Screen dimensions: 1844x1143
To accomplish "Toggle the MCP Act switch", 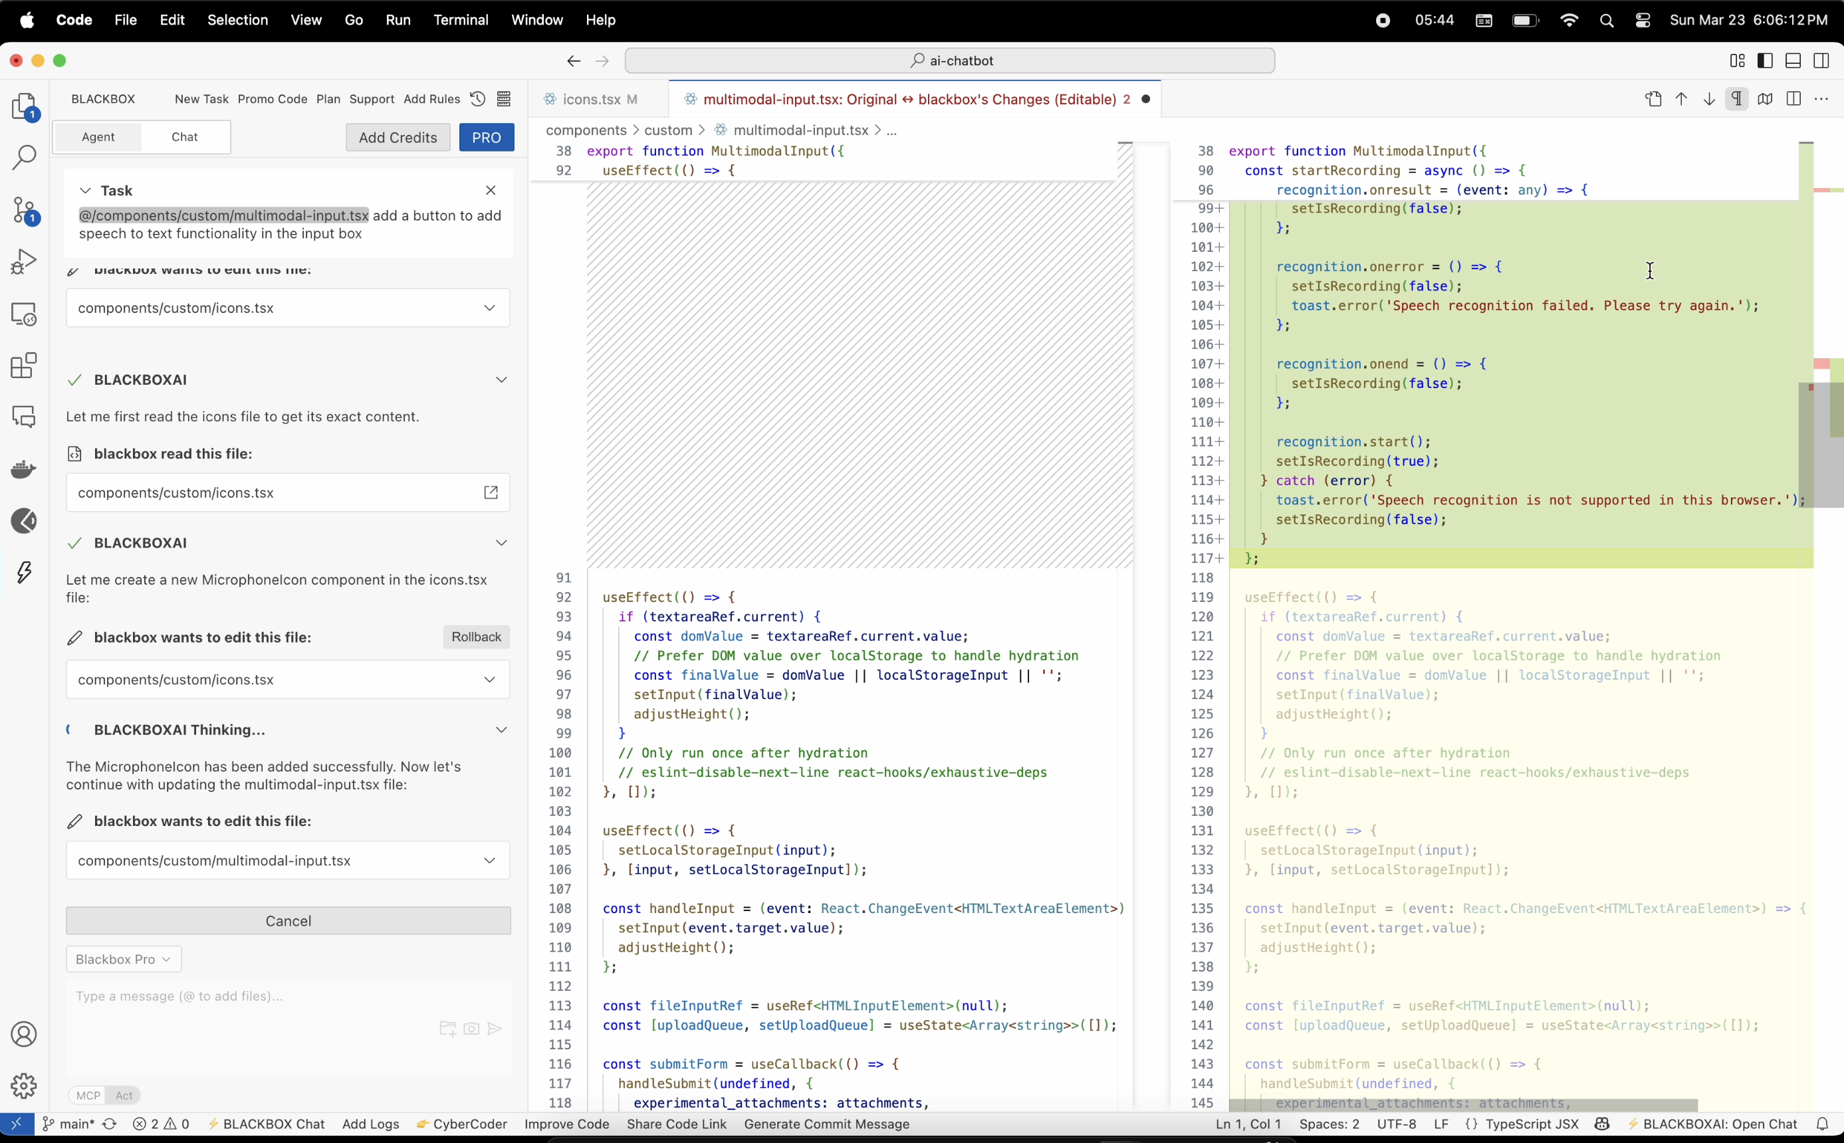I will point(104,1095).
